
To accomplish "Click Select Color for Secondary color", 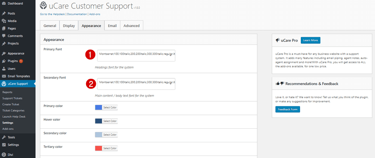I will coord(110,135).
